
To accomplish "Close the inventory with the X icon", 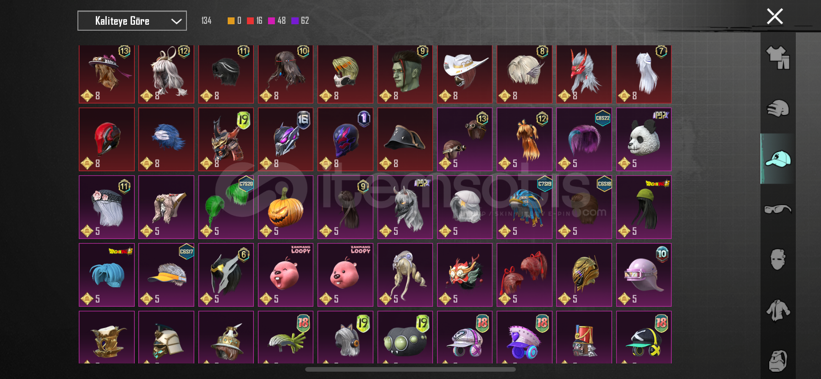I will [x=775, y=16].
